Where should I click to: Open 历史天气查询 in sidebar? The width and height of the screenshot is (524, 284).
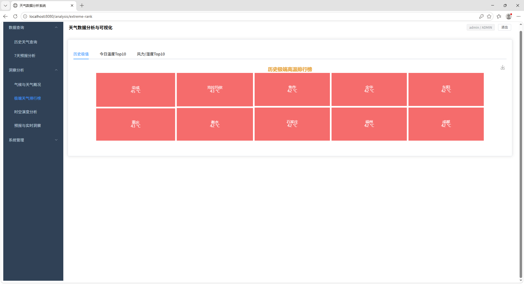pyautogui.click(x=26, y=42)
